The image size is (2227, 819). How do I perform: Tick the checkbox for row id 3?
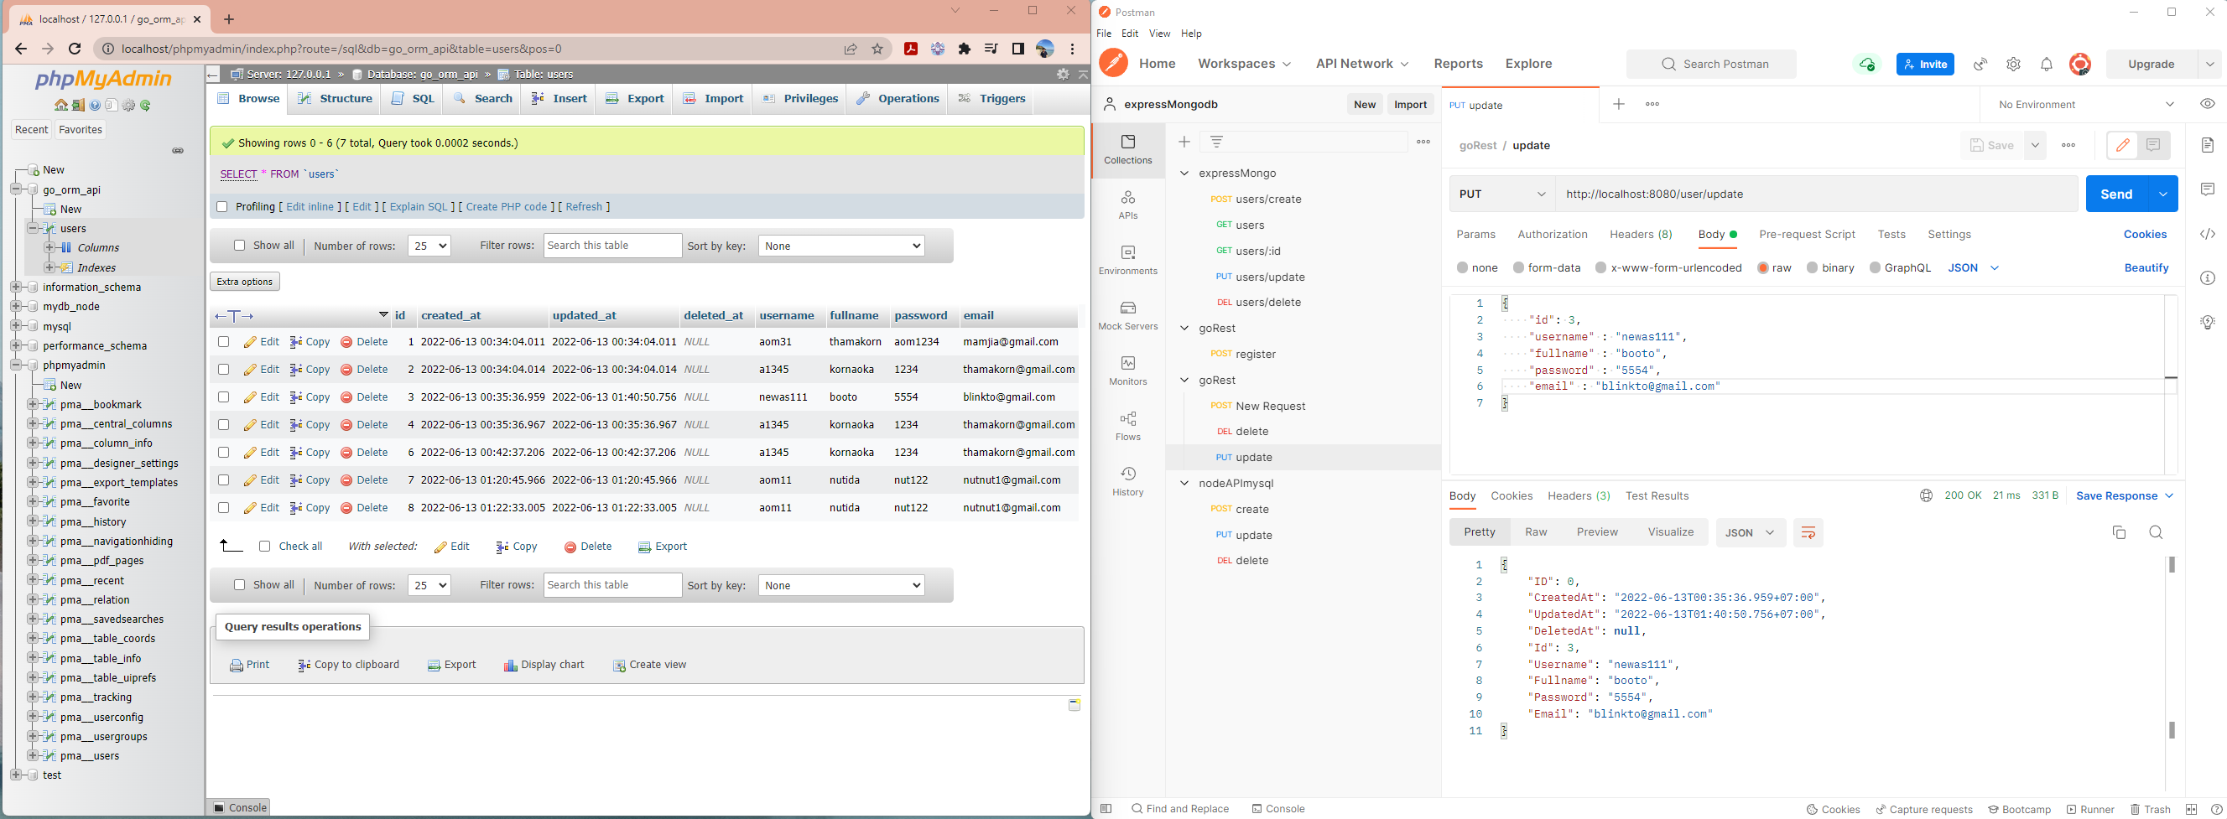pyautogui.click(x=223, y=397)
